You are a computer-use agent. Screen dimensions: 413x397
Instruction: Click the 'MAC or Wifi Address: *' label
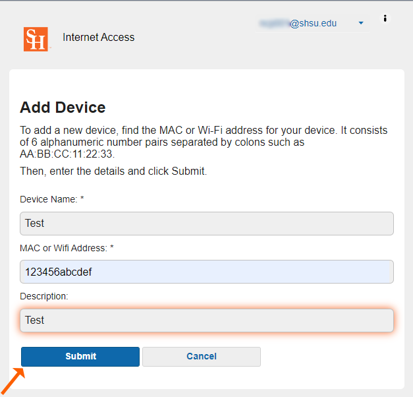pos(67,248)
